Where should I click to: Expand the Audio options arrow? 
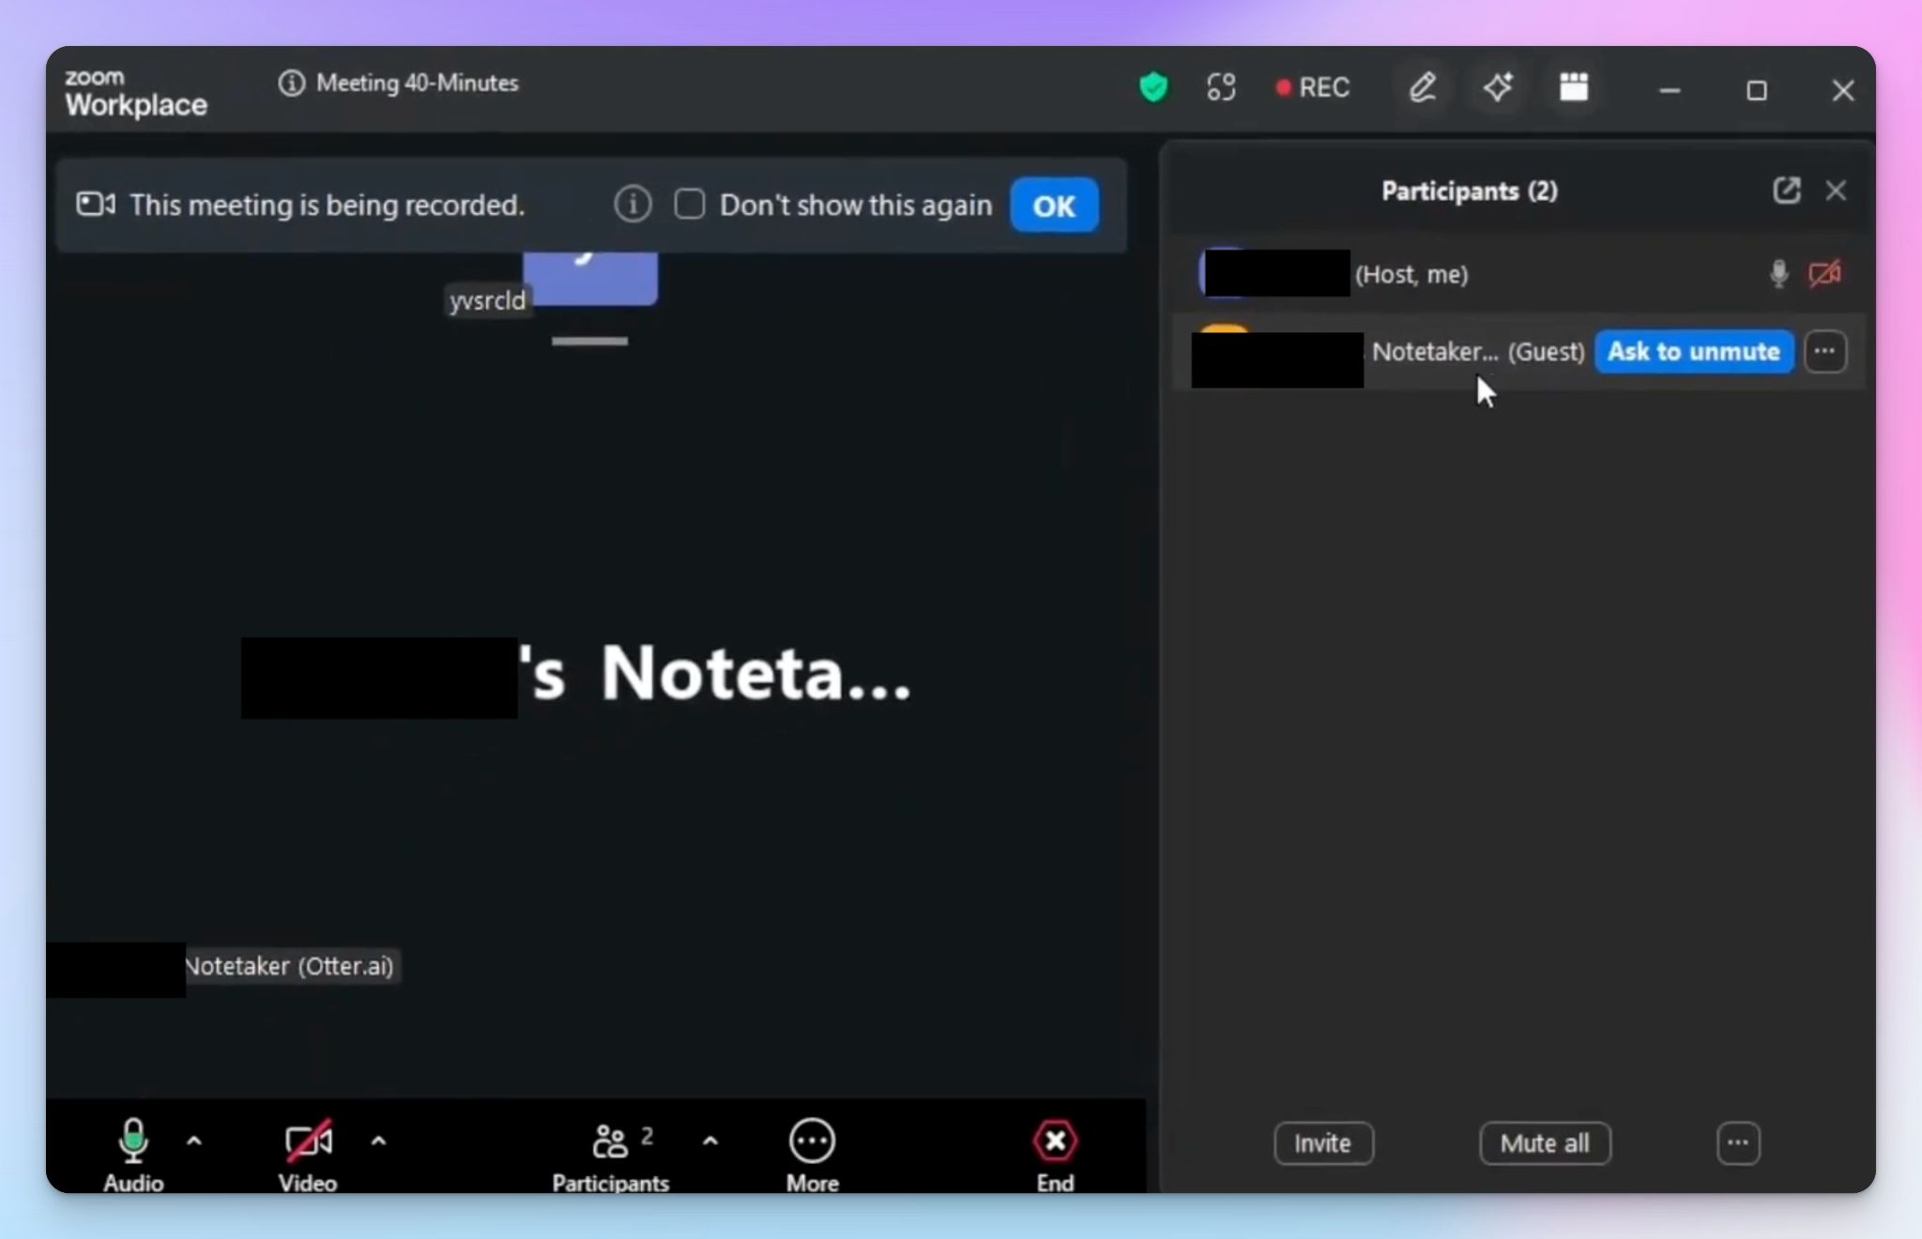[x=194, y=1141]
